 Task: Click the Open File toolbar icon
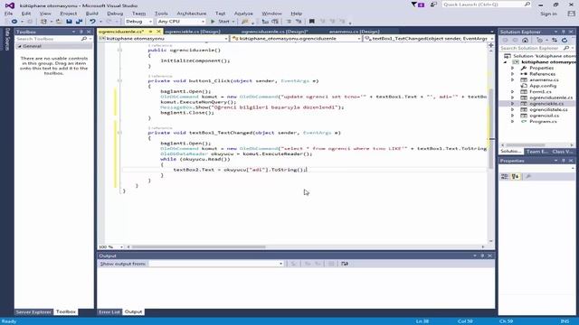[x=59, y=22]
